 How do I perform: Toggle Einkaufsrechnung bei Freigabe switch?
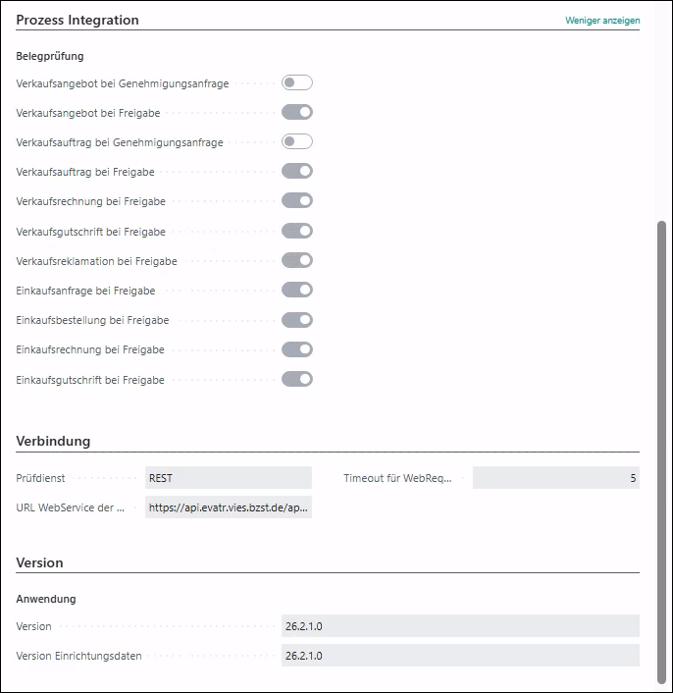point(296,349)
